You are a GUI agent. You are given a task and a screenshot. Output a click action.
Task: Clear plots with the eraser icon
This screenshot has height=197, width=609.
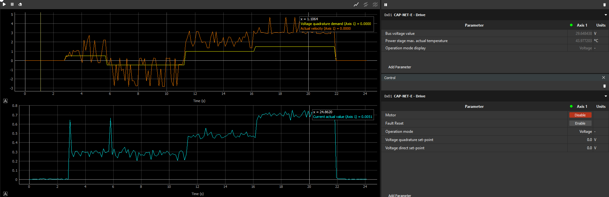(20, 4)
